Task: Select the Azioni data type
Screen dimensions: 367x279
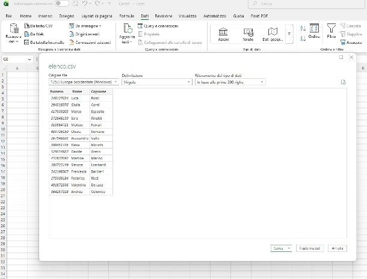Action: 223,34
